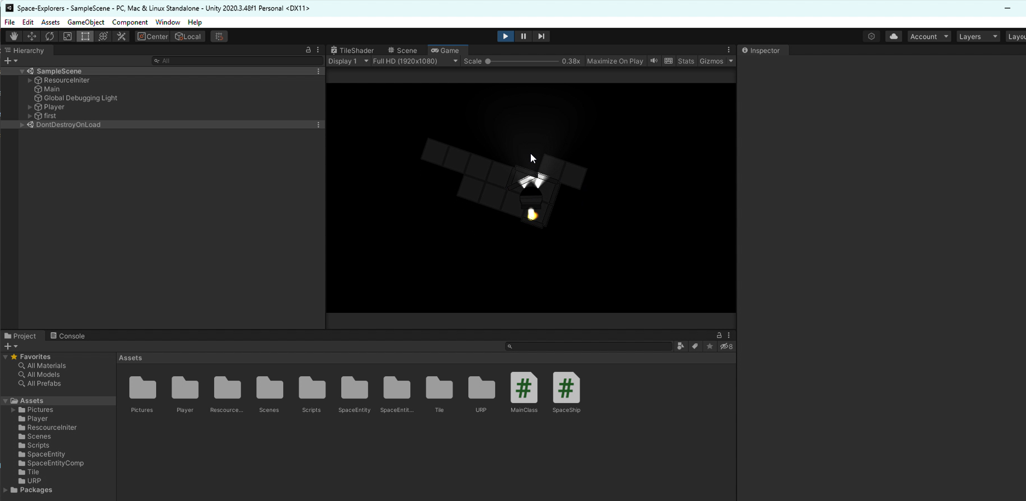
Task: Click the Project panel search field
Action: click(589, 346)
